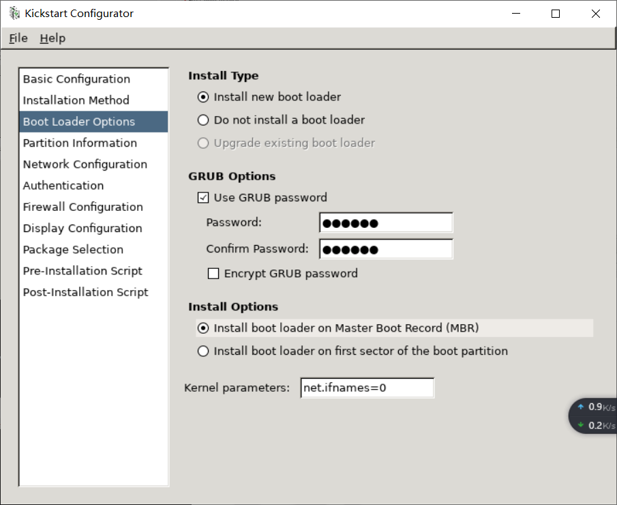Go to Package Selection section
The image size is (617, 505).
click(x=93, y=249)
